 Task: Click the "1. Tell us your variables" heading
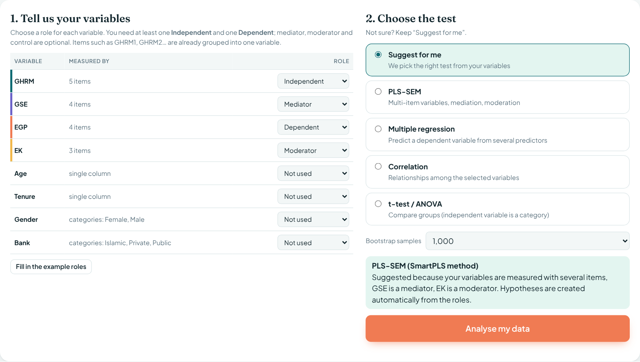[x=70, y=18]
